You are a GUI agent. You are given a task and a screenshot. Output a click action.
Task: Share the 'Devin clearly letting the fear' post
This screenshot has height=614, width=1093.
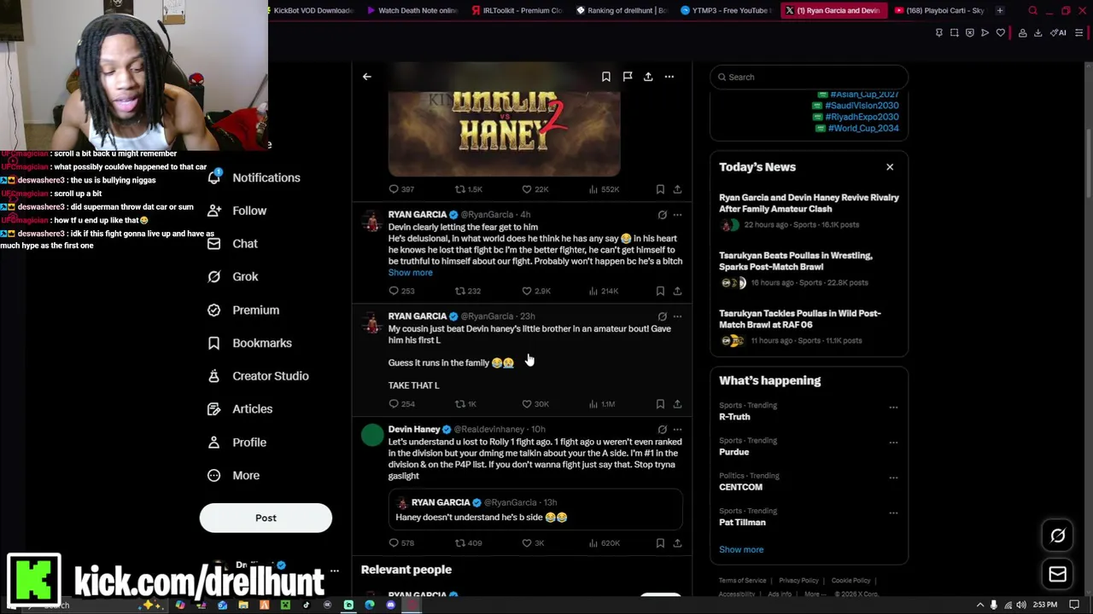coord(677,291)
